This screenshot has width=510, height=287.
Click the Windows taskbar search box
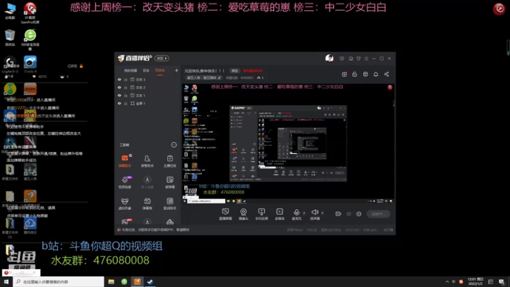coord(59,281)
